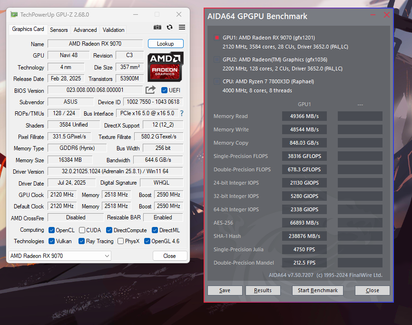Open the AMD Radeon RX 9070 GPU dropdown
This screenshot has height=325, width=412.
[60, 256]
